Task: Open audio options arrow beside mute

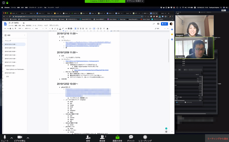Action: click(x=12, y=137)
